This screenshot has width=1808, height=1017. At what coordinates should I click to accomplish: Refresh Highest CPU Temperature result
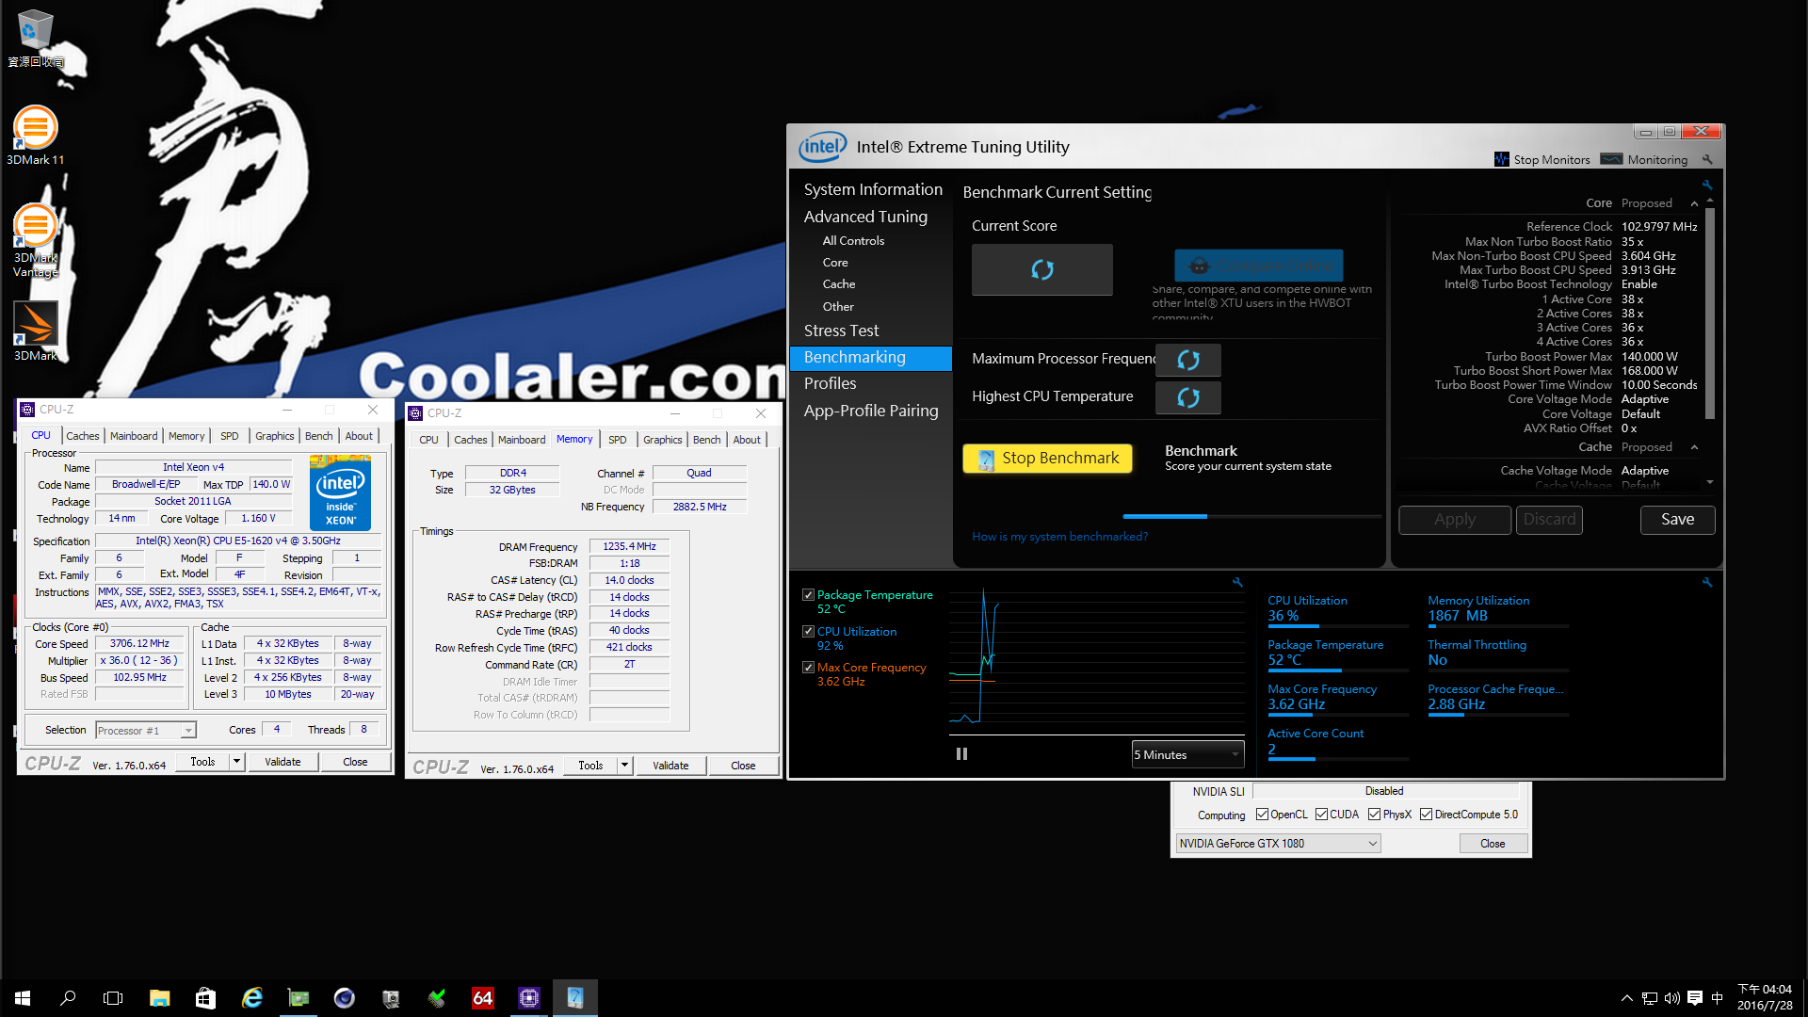click(1187, 397)
